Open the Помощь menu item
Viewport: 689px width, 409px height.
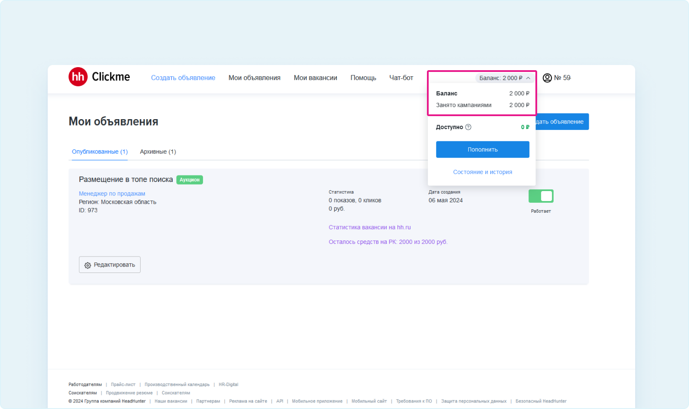tap(363, 78)
